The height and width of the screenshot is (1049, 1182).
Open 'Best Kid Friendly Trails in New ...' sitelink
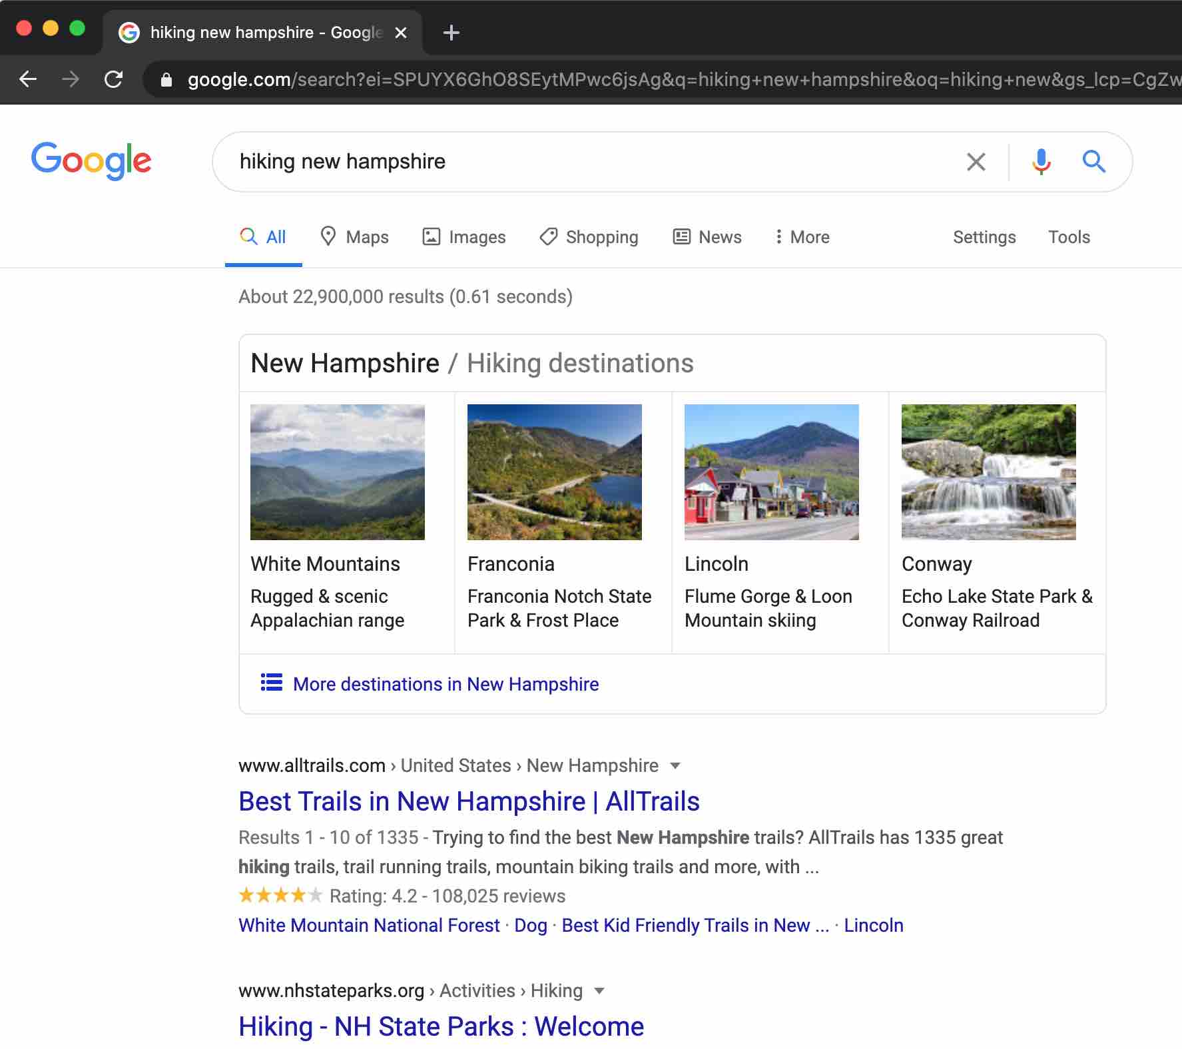pos(695,925)
